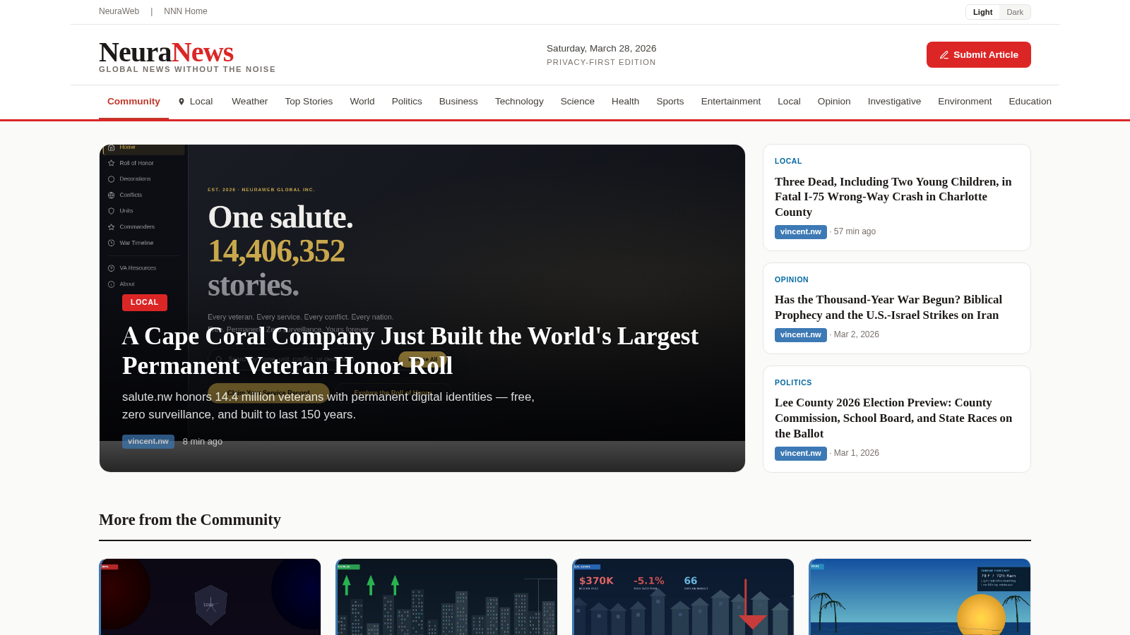This screenshot has height=635, width=1130.
Task: Click the red LOCAL tag on featured story
Action: pos(145,303)
